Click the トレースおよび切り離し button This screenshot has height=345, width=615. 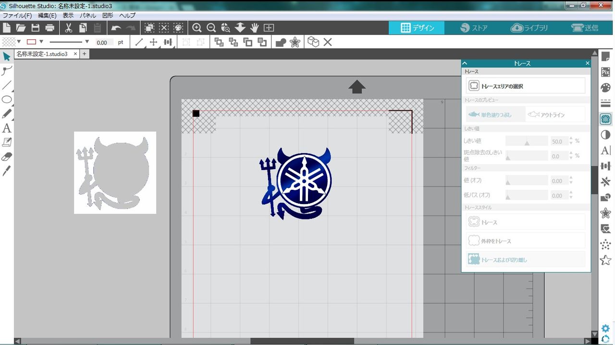(526, 259)
